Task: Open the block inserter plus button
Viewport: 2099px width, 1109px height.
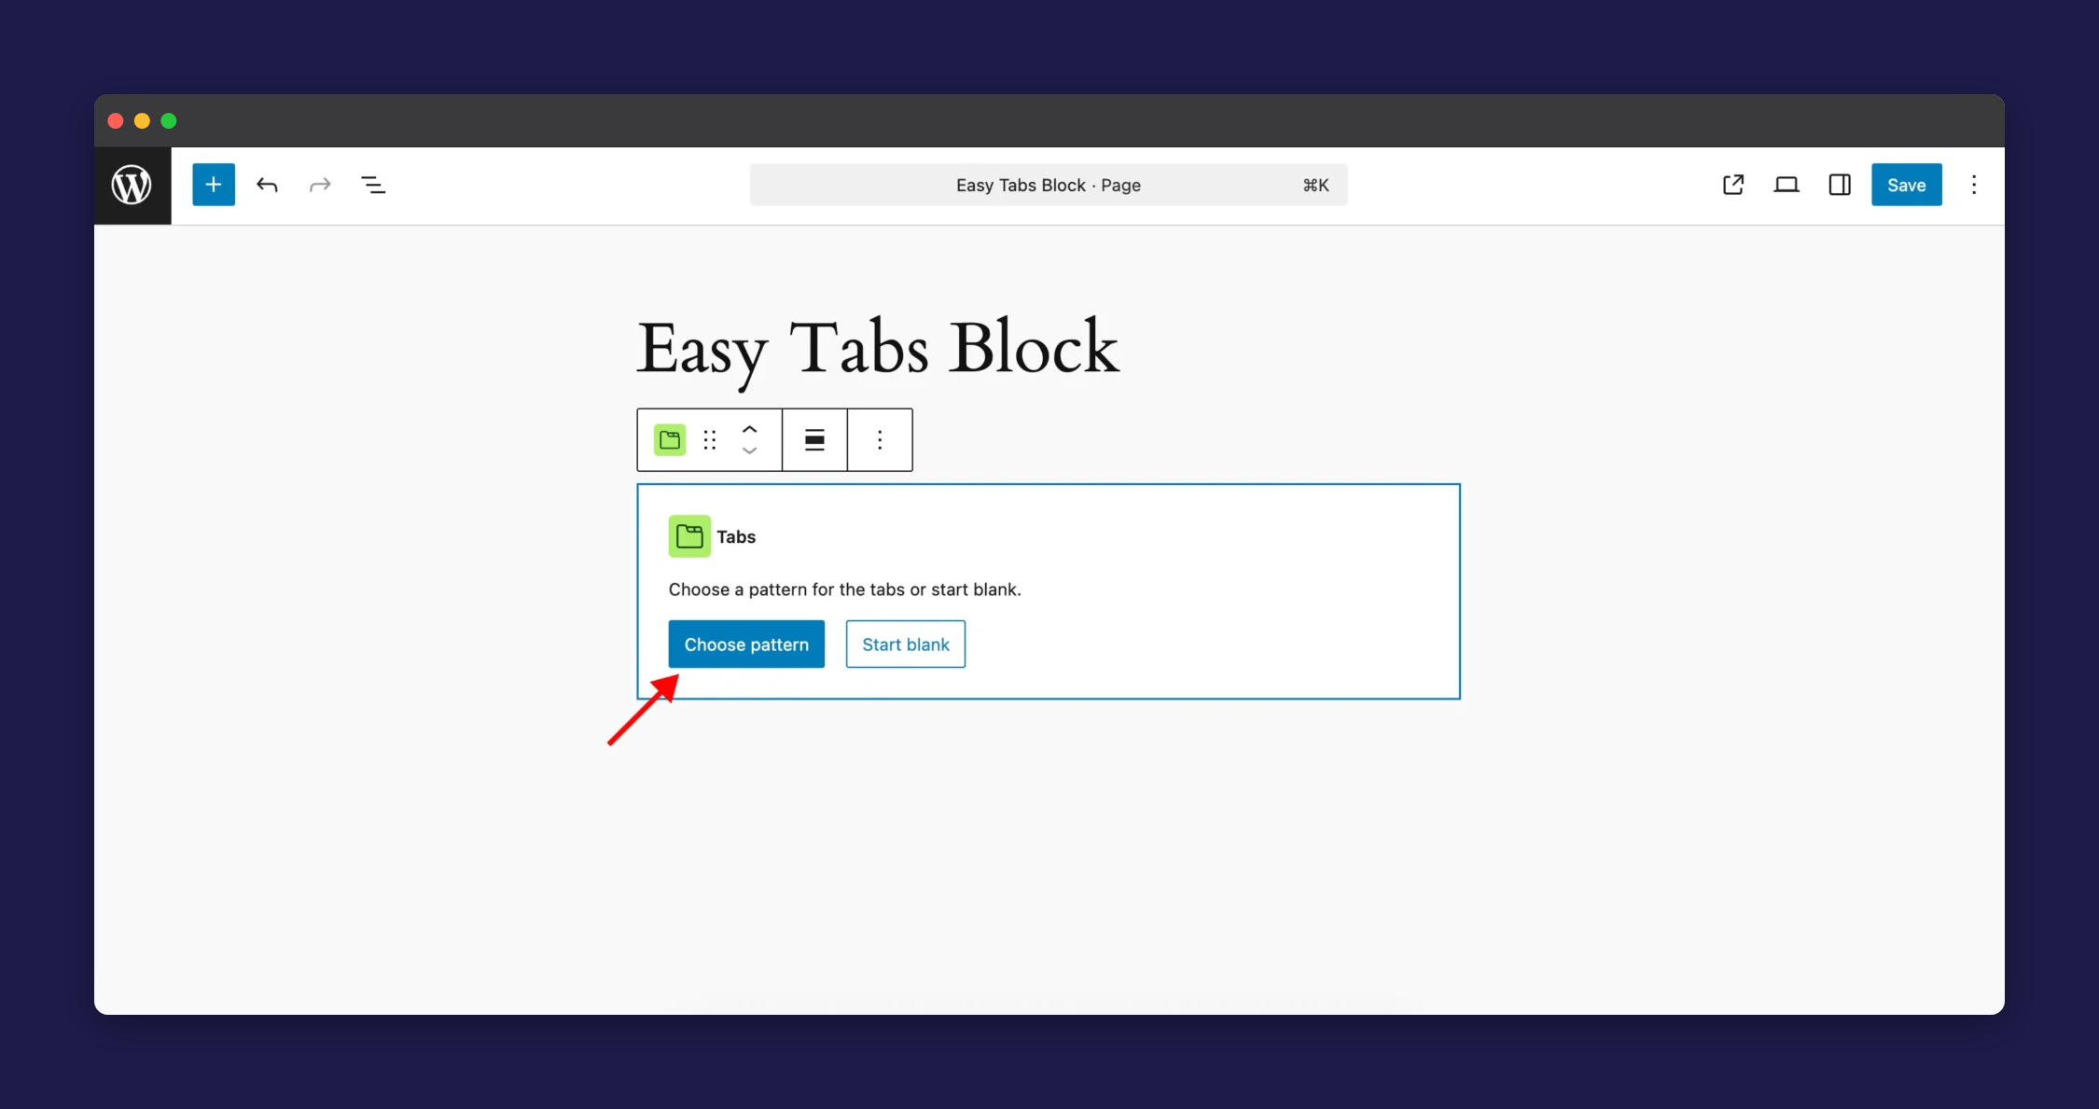Action: click(x=214, y=185)
